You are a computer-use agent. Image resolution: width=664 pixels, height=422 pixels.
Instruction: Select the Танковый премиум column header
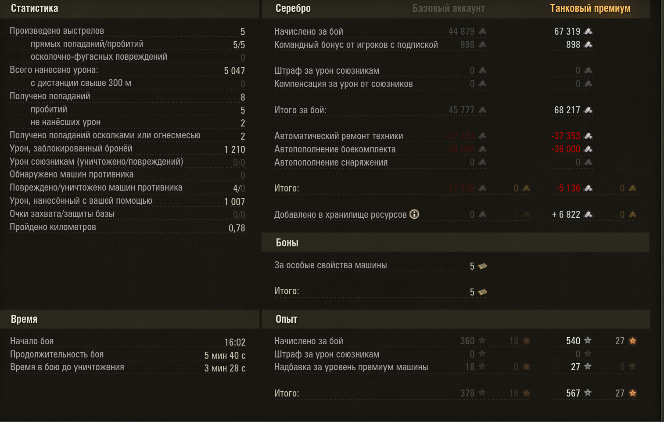pyautogui.click(x=590, y=8)
